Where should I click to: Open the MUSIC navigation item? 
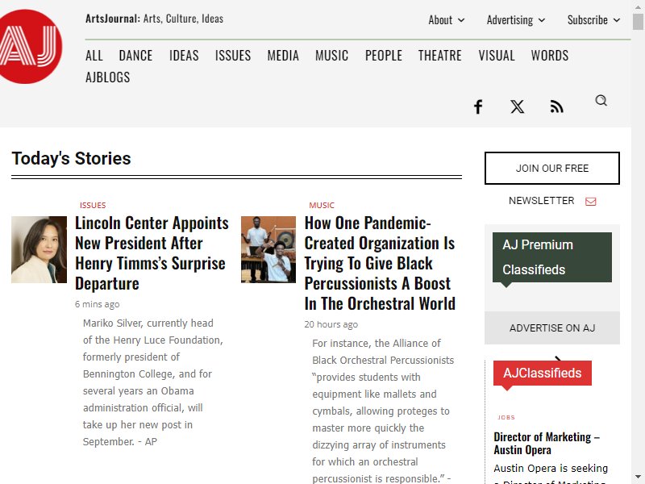pos(332,55)
